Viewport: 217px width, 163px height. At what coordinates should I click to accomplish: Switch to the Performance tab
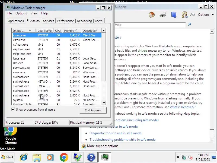click(65, 21)
